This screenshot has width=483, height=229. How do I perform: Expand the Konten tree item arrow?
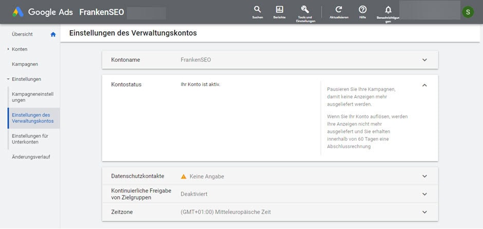click(8, 49)
